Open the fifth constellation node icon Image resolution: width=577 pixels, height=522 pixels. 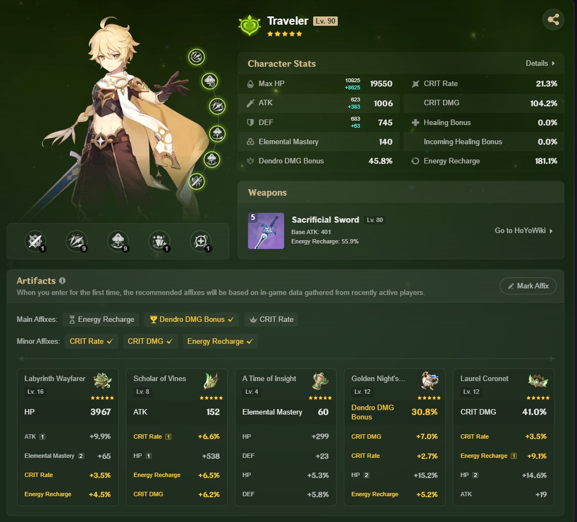click(x=212, y=160)
